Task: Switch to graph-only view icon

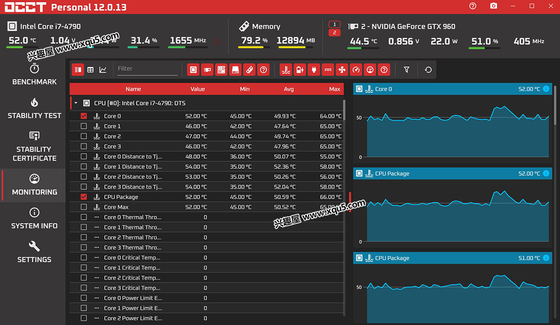Action: [103, 69]
